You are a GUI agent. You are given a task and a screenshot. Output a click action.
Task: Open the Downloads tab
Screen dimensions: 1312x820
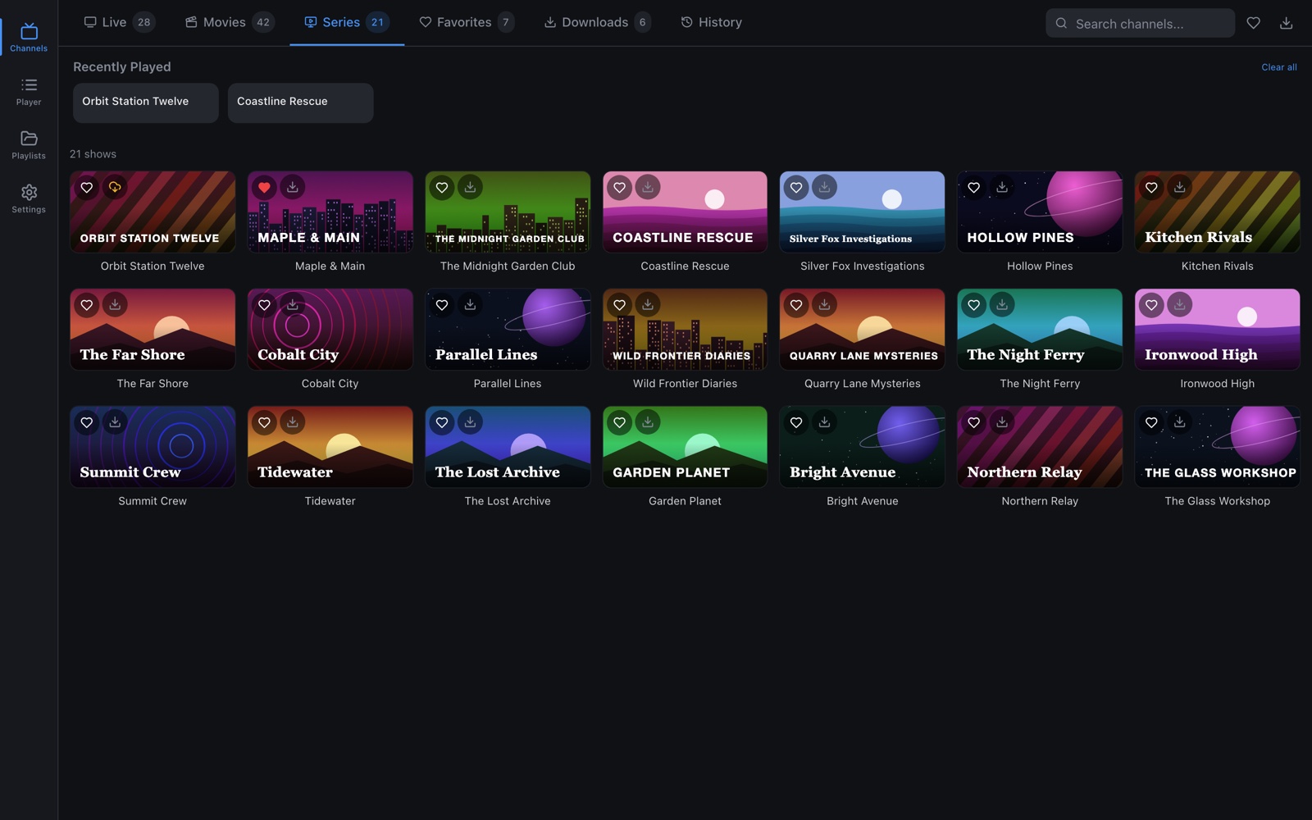pos(598,22)
